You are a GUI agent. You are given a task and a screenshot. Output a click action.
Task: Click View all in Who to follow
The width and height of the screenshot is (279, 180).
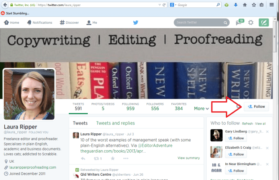pyautogui.click(x=260, y=124)
